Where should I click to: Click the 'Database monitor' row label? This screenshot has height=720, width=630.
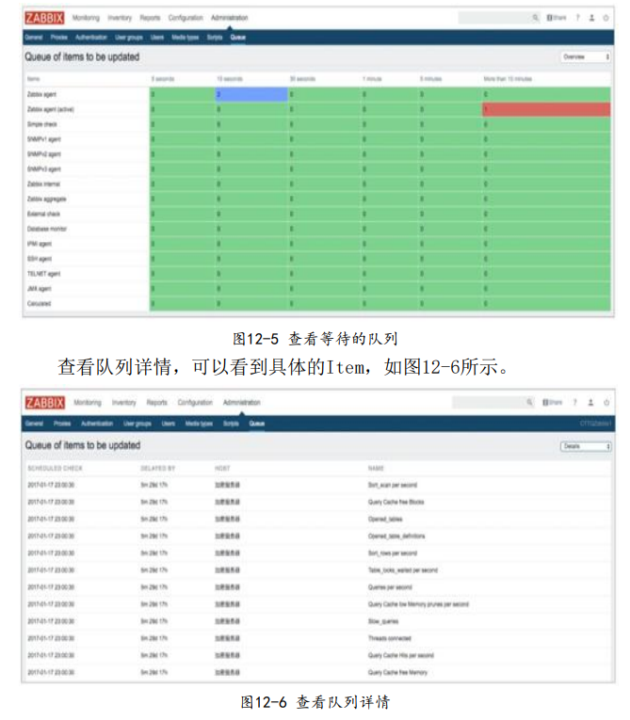pos(47,229)
